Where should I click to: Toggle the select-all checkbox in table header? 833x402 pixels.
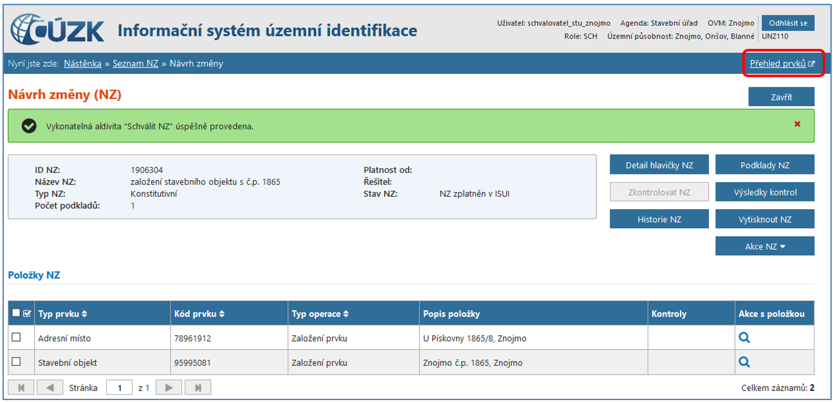(17, 313)
